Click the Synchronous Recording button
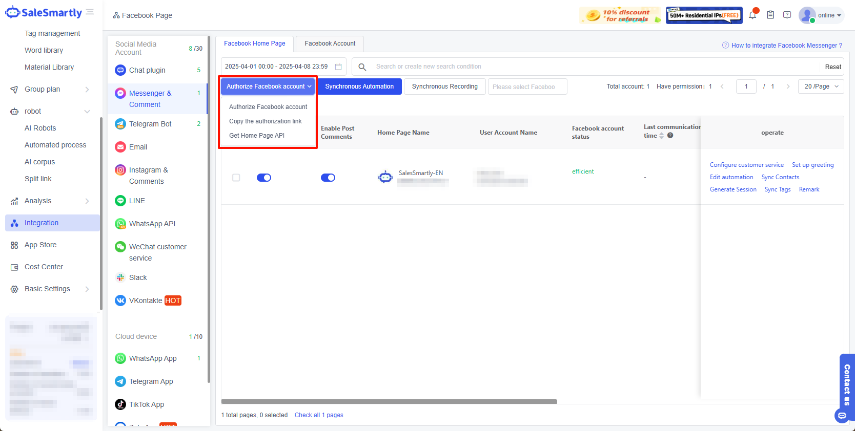This screenshot has width=855, height=431. click(x=445, y=87)
